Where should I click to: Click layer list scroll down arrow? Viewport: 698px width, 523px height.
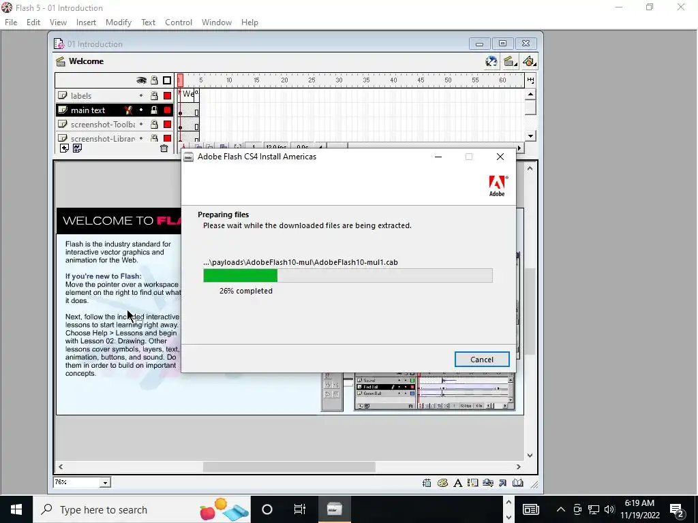pos(530,136)
